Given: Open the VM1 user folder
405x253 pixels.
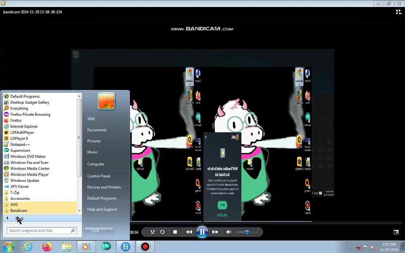Looking at the screenshot, I should 91,119.
